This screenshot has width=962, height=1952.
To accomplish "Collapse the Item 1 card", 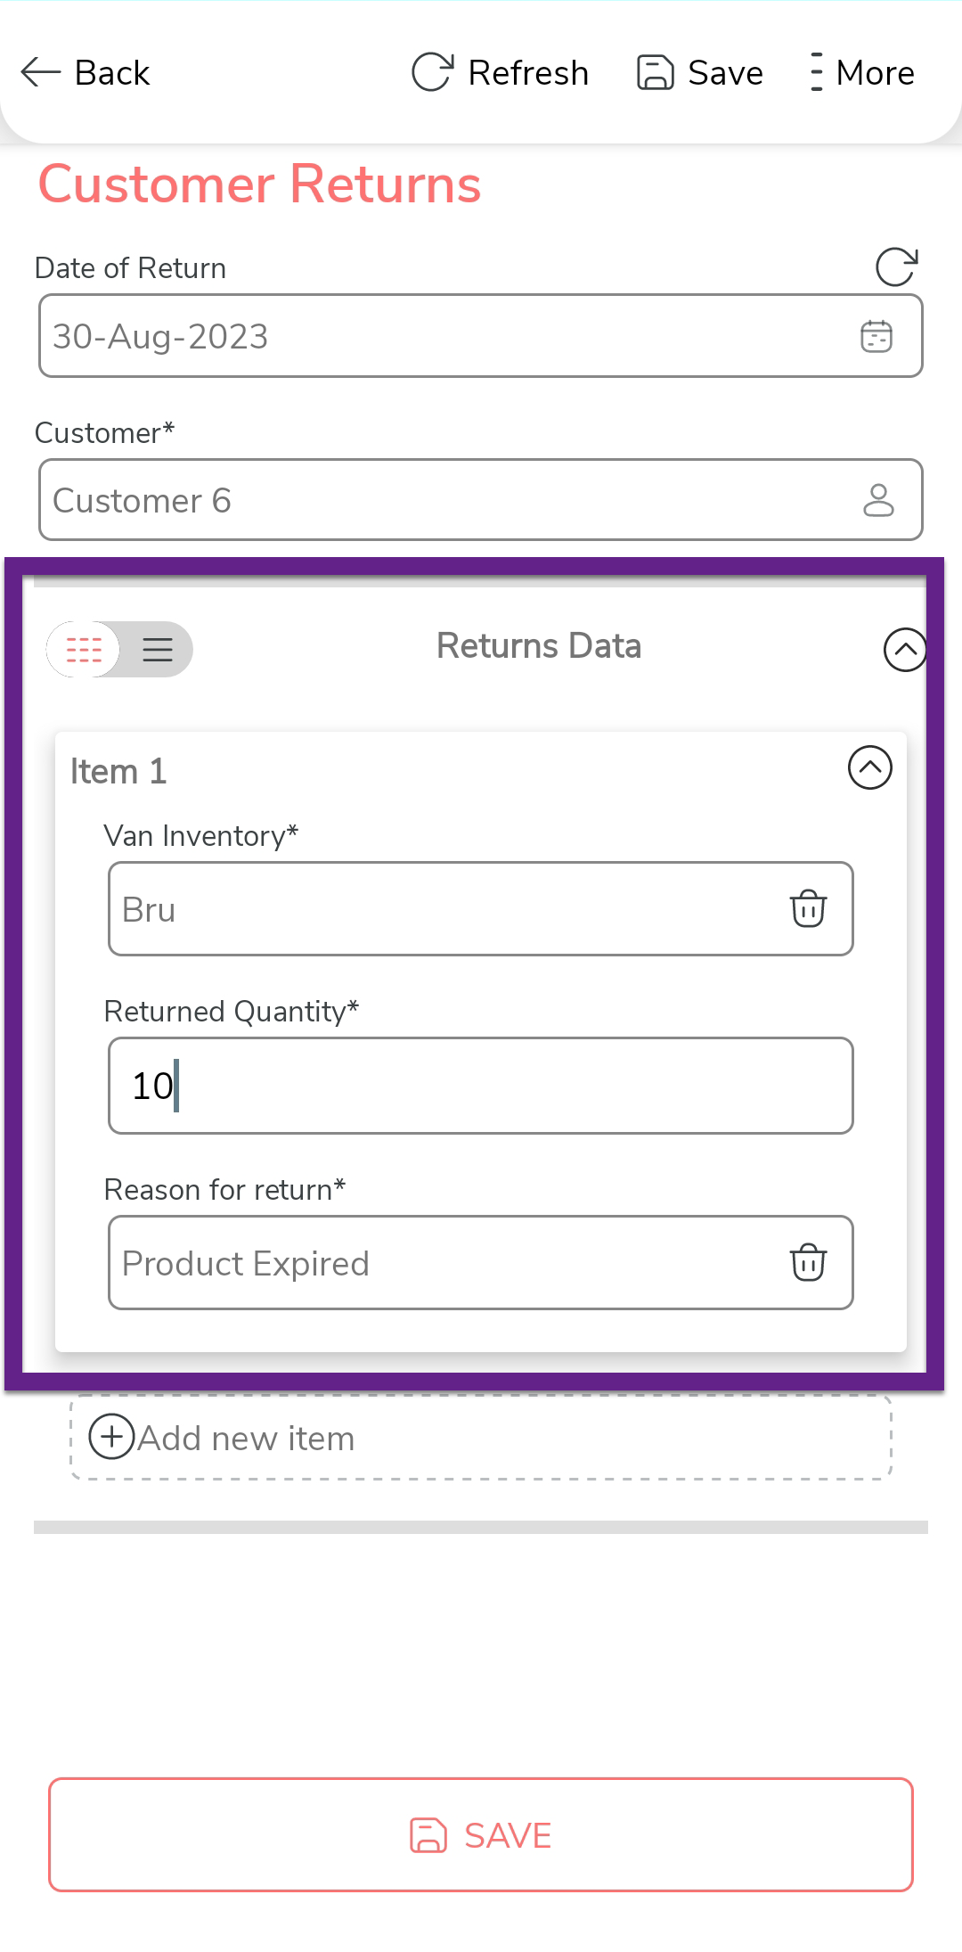I will click(870, 767).
